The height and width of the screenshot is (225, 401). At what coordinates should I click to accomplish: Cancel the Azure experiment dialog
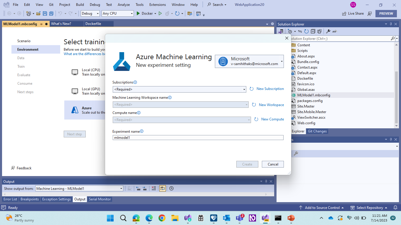(x=272, y=164)
